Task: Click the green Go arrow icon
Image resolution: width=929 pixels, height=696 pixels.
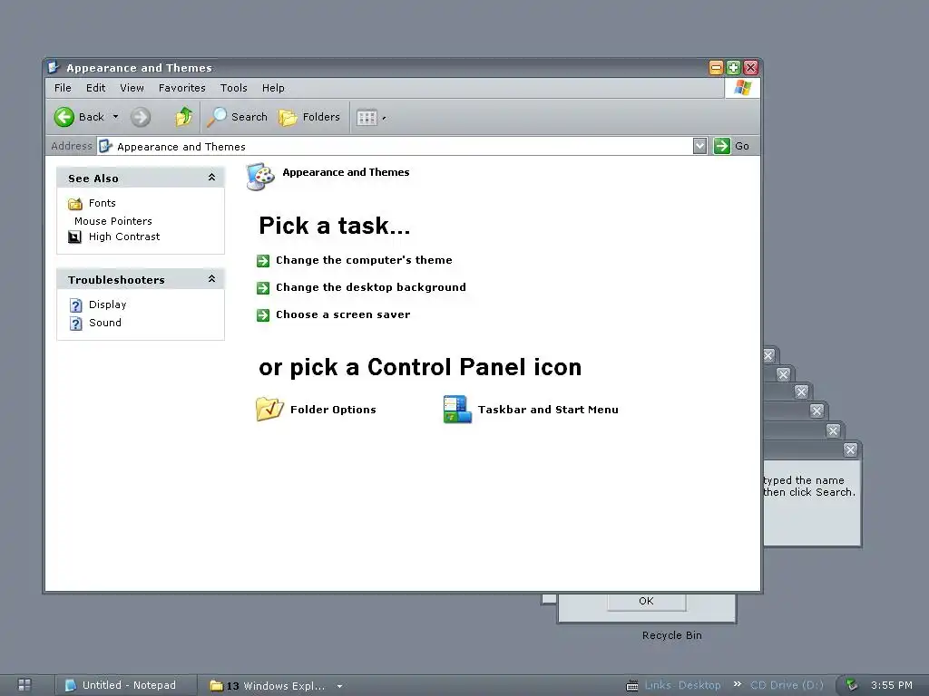Action: pyautogui.click(x=721, y=146)
